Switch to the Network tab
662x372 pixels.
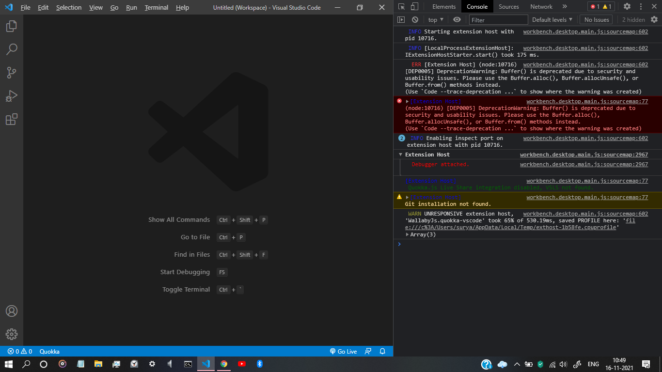[541, 6]
